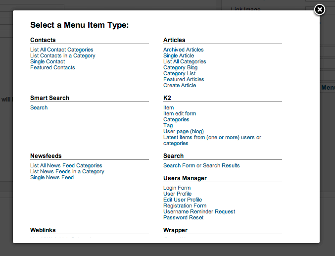
Task: Choose Smart Search's Search item
Action: (39, 107)
